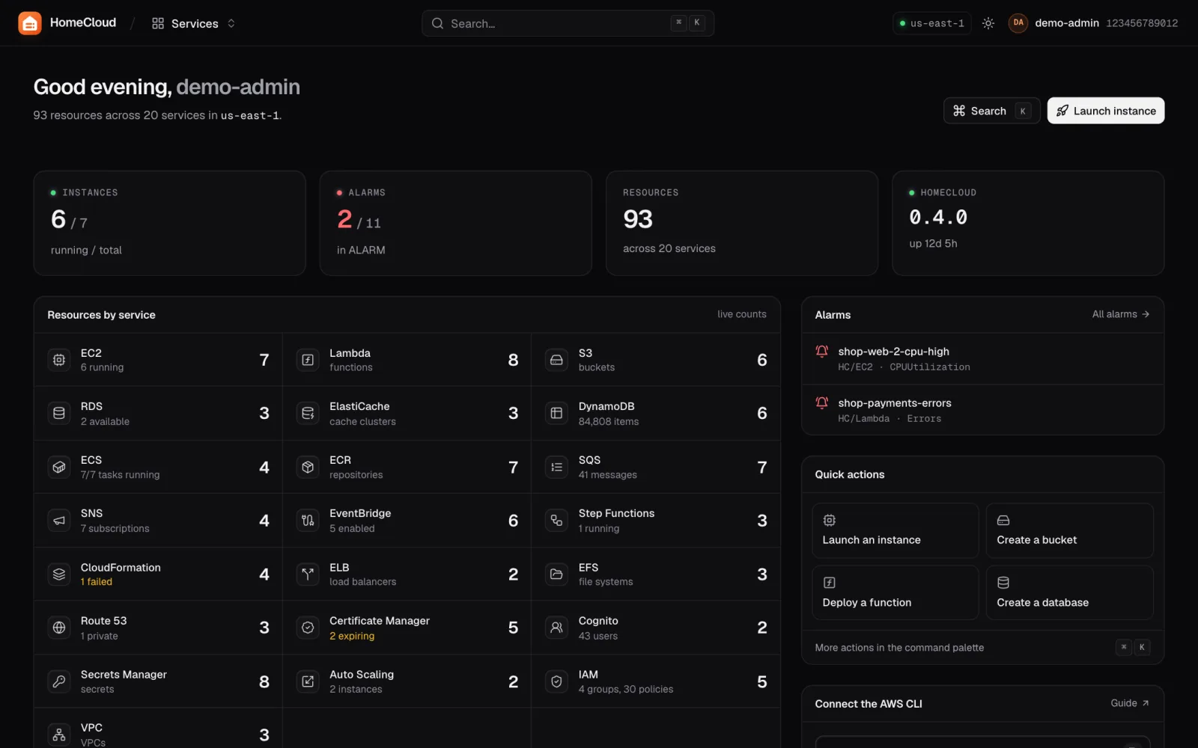
Task: Click the ELB load balancers icon
Action: [x=308, y=574]
